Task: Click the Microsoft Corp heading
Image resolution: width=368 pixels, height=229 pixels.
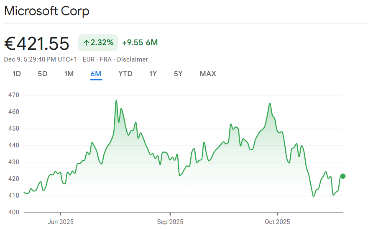Action: coord(47,11)
